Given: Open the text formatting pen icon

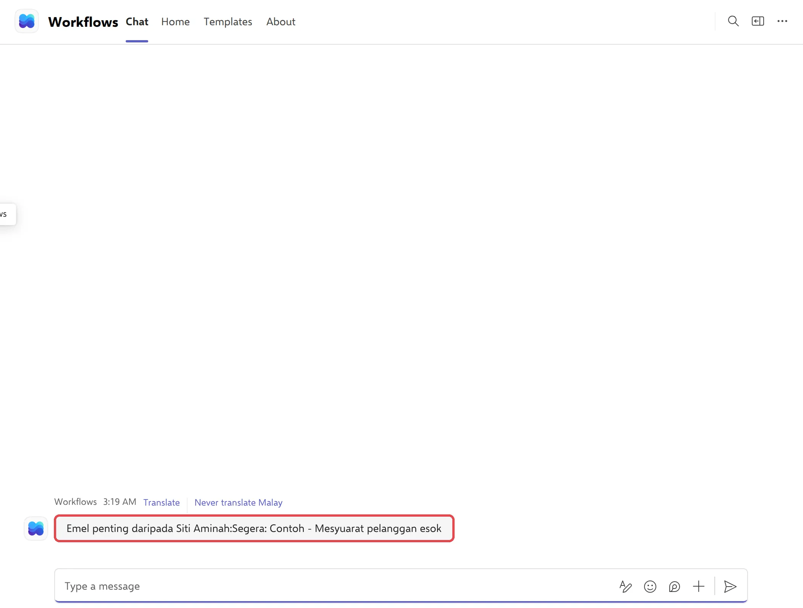Looking at the screenshot, I should (625, 586).
